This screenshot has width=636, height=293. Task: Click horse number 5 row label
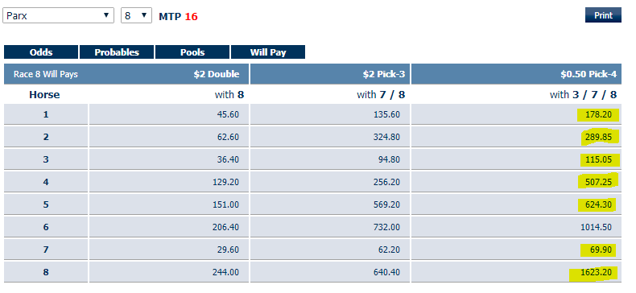coord(46,204)
